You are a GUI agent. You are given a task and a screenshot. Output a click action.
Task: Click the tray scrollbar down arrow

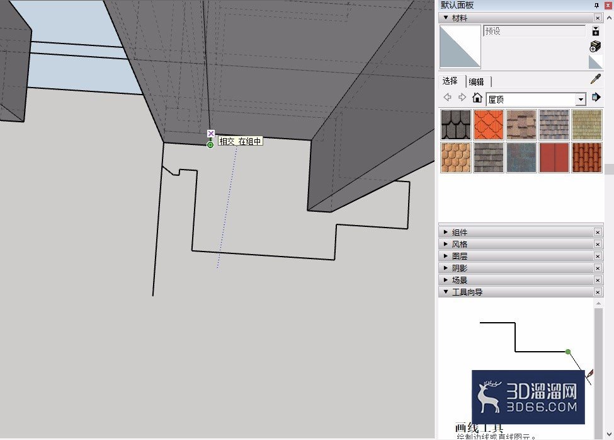tap(610, 434)
